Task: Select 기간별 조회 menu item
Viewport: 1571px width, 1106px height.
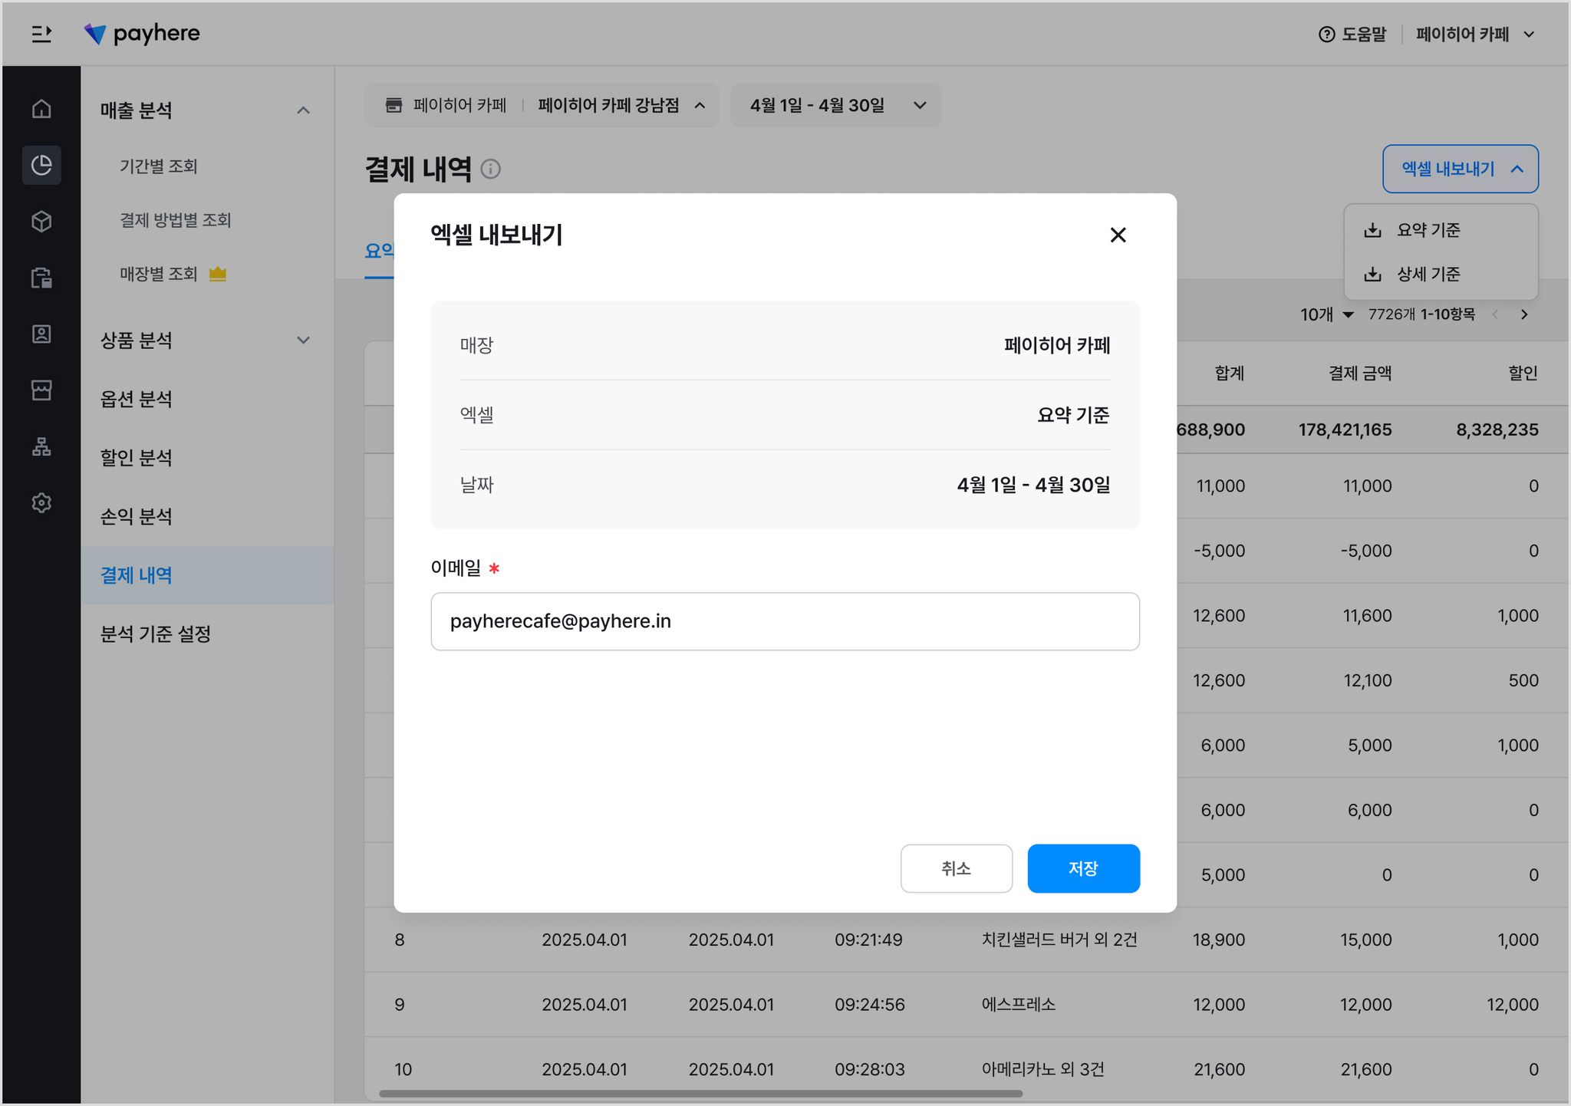Action: point(159,166)
